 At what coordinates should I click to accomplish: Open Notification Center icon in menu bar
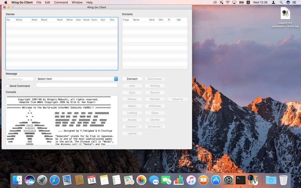click(x=294, y=3)
